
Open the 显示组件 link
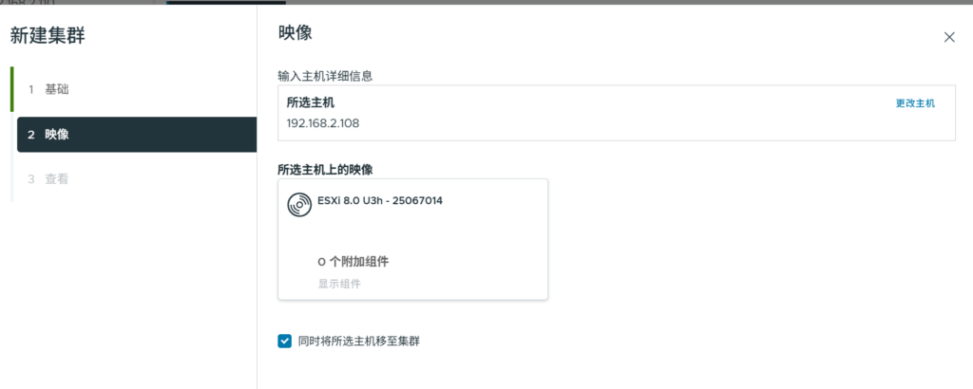pos(339,283)
